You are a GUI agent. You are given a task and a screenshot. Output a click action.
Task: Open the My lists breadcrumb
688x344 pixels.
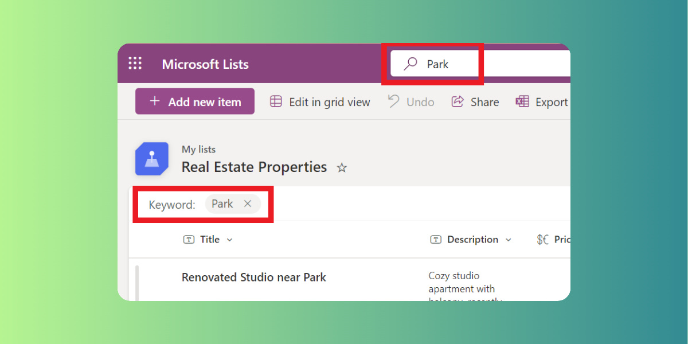[x=198, y=149]
